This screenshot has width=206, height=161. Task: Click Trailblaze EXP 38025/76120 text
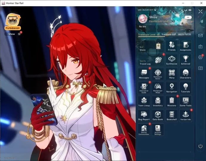[176, 34]
